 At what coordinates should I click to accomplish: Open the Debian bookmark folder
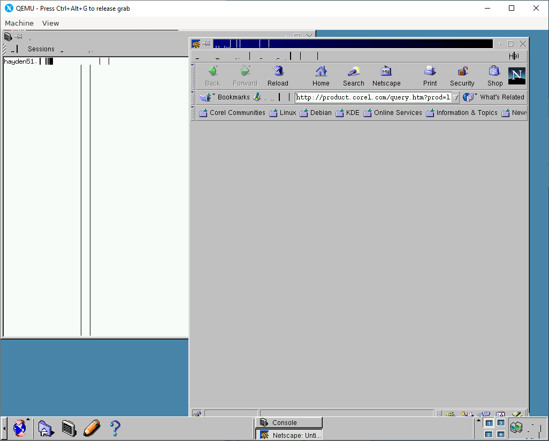(x=316, y=113)
